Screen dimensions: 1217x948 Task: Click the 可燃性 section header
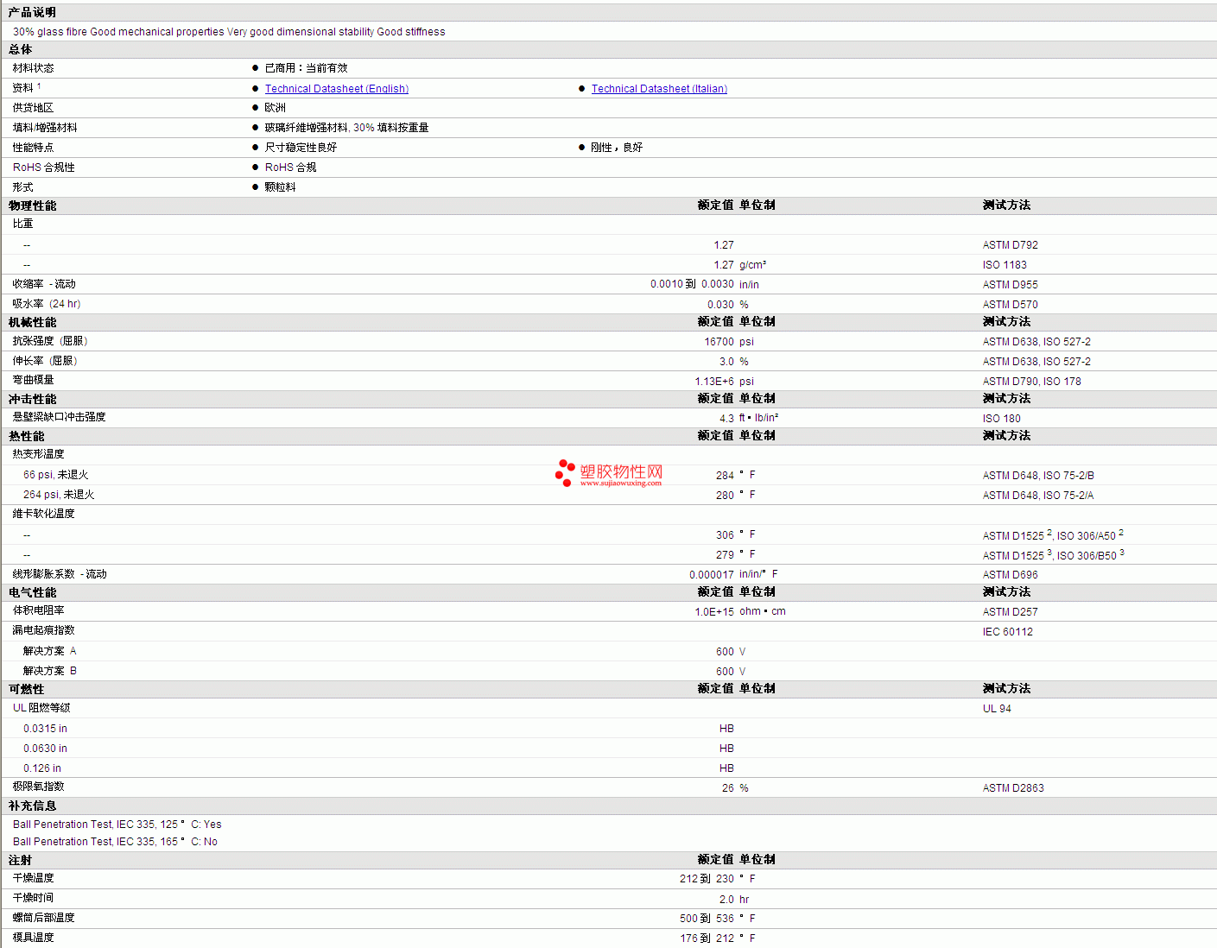[26, 689]
